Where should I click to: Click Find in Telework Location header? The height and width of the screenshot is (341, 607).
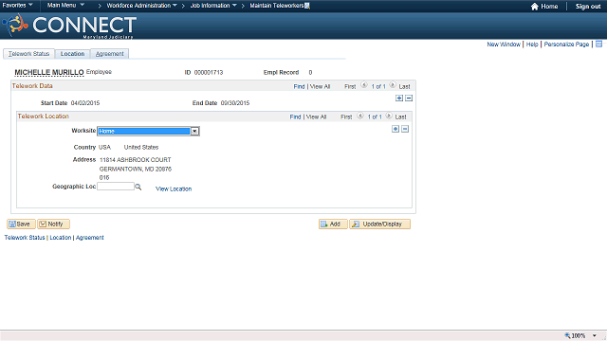(x=295, y=117)
